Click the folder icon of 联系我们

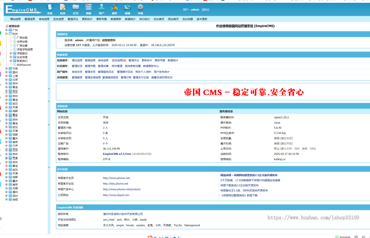click(x=14, y=61)
